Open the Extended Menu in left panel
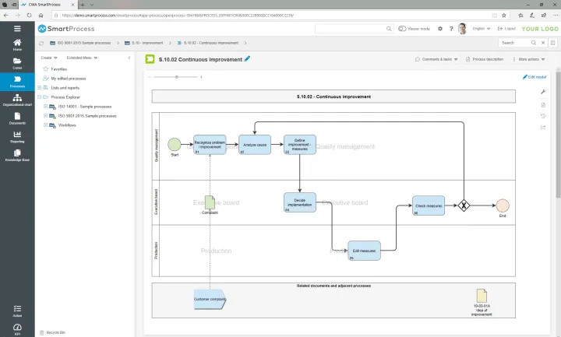The width and height of the screenshot is (561, 337). point(82,58)
